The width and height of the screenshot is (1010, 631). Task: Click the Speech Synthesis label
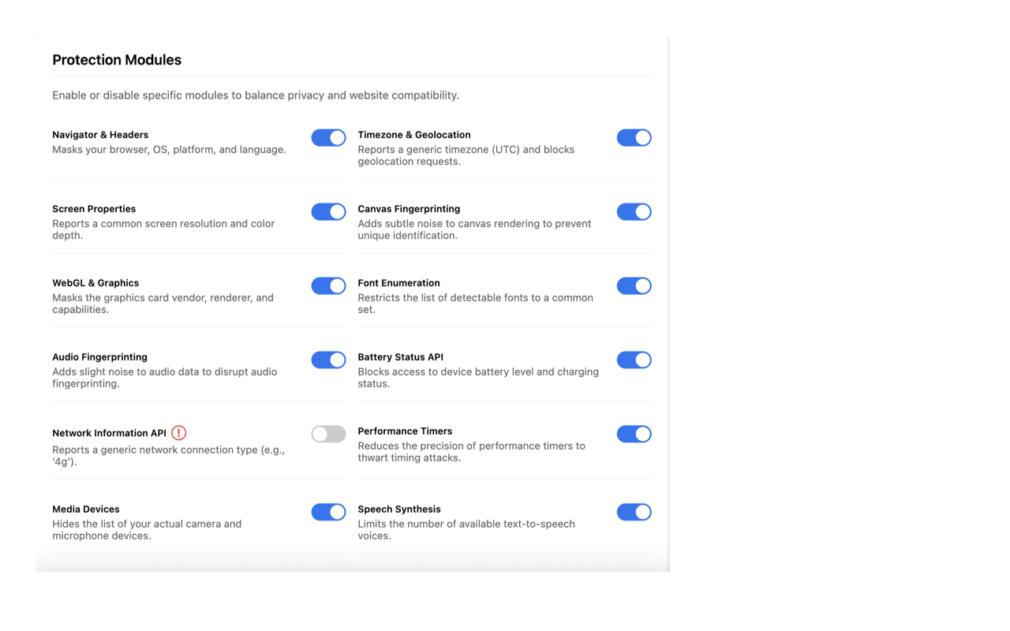pyautogui.click(x=398, y=509)
